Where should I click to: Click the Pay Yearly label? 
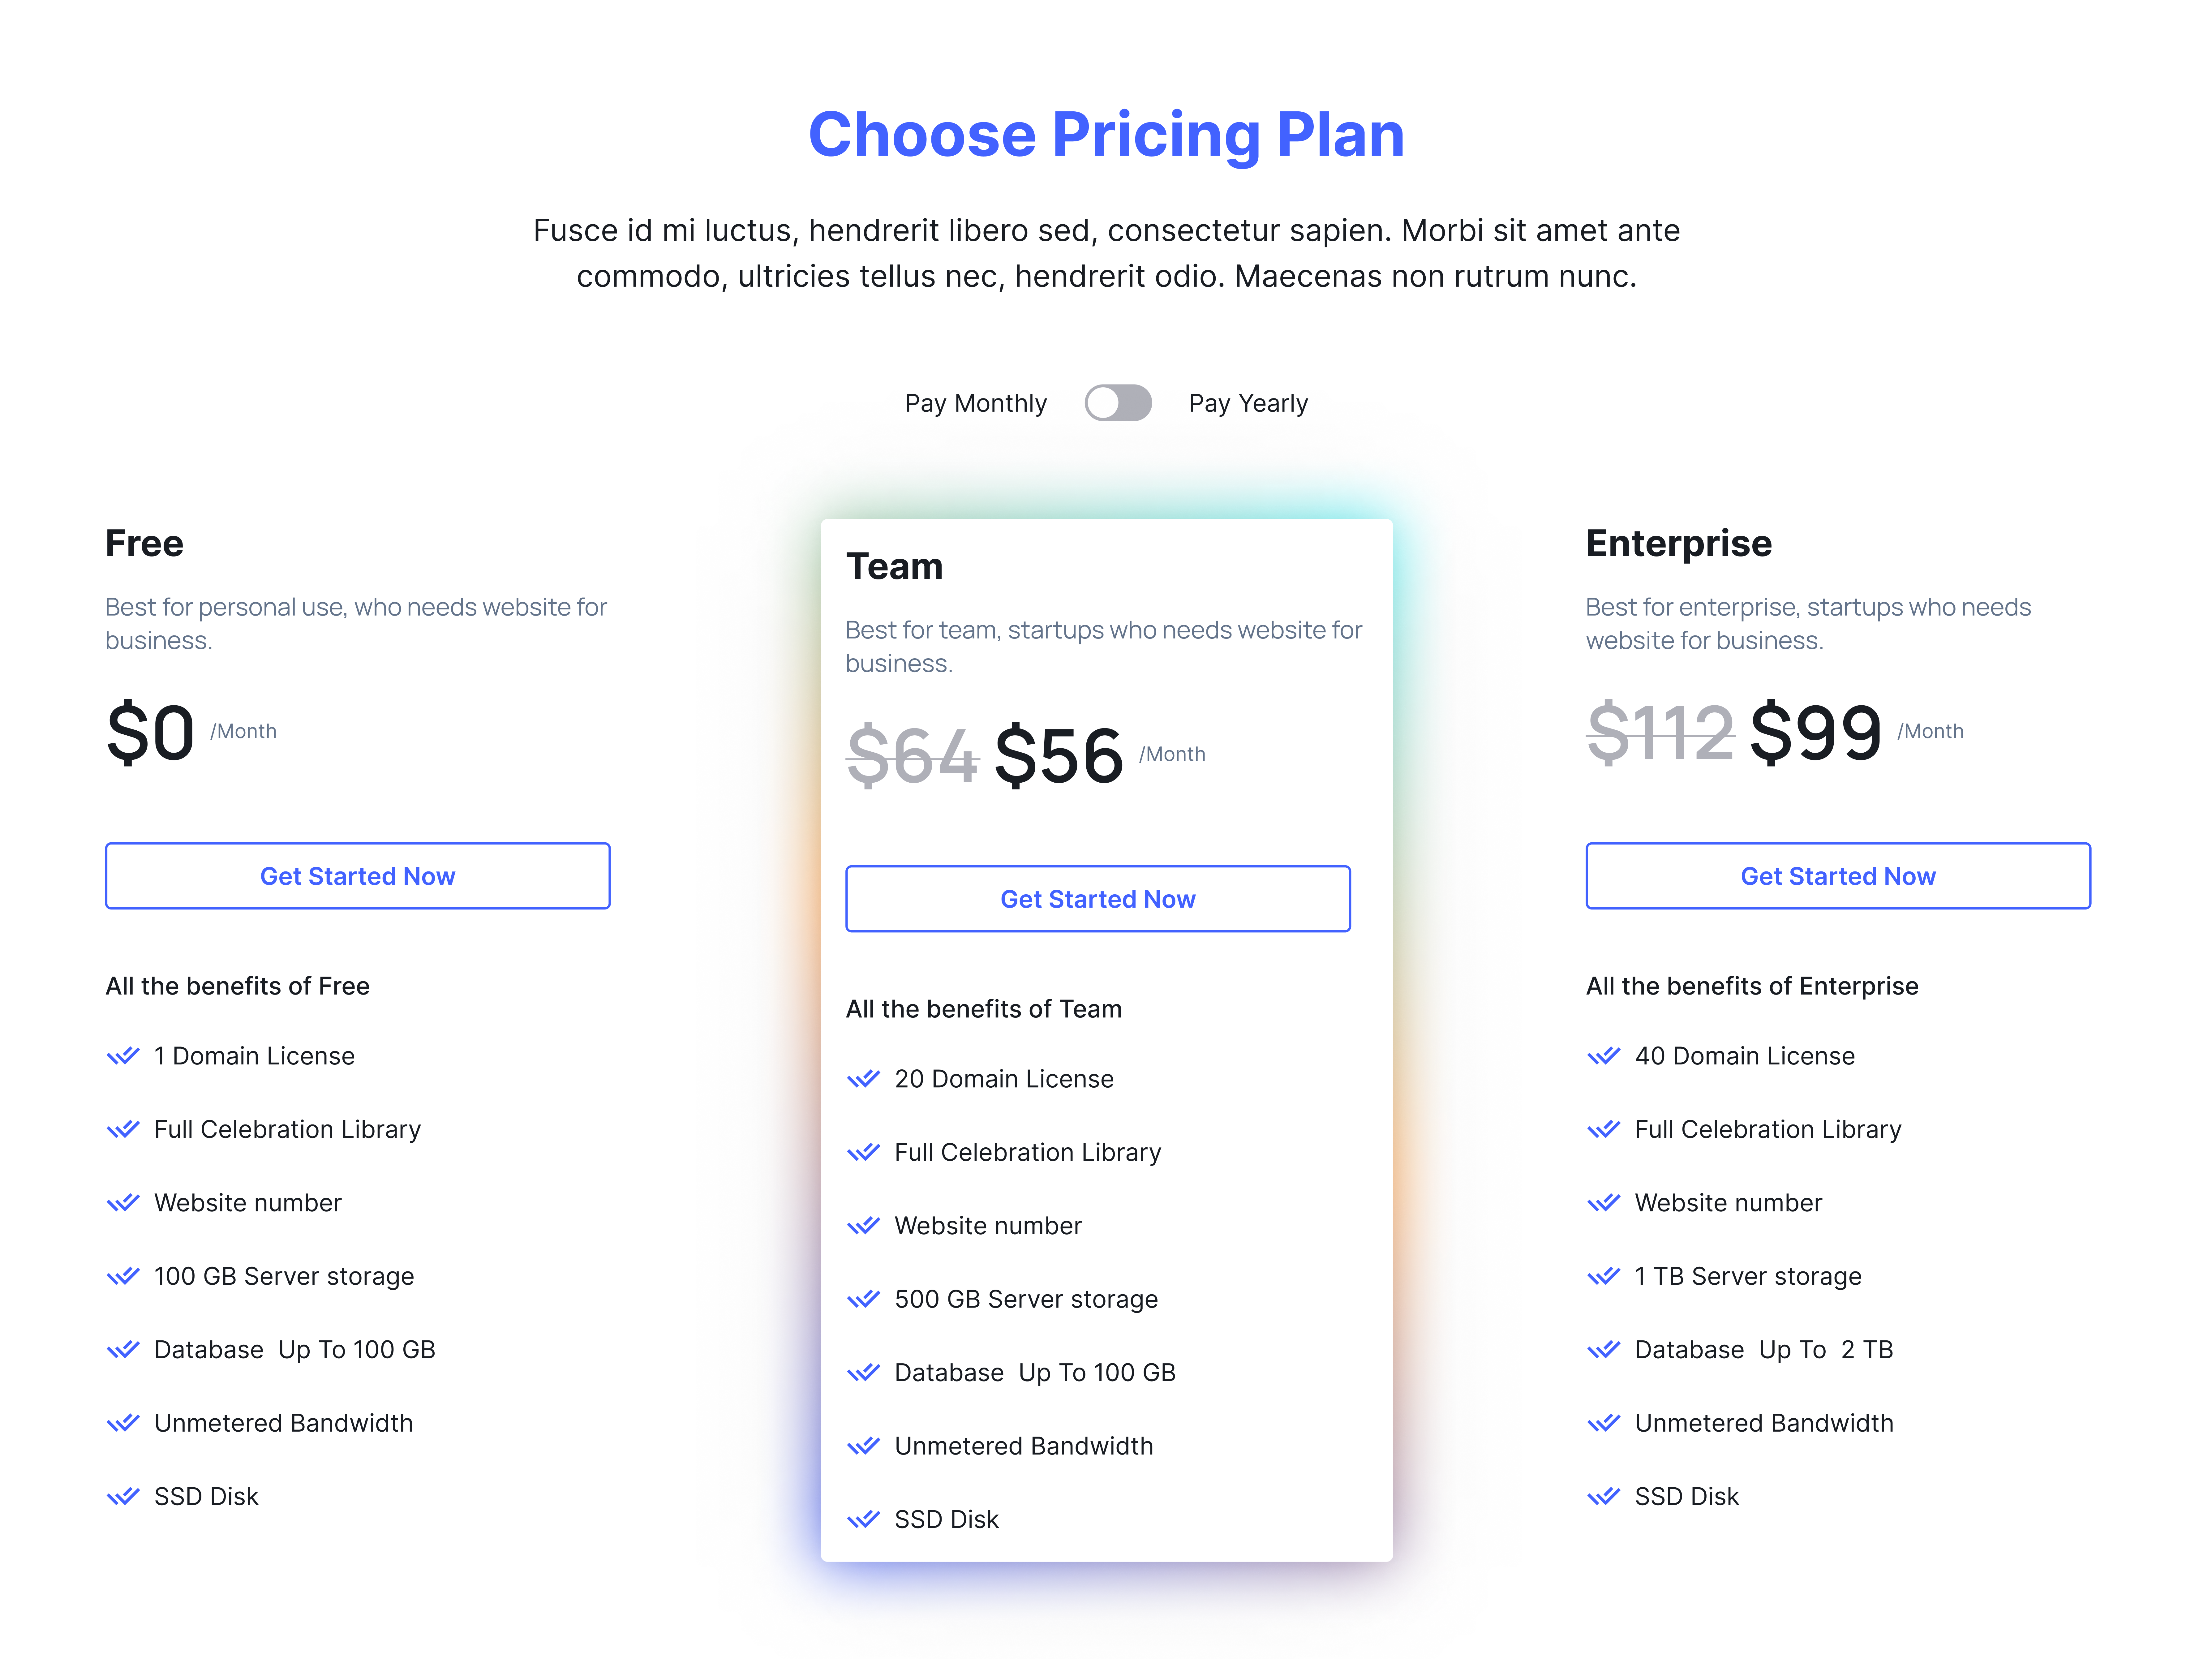[x=1247, y=403]
